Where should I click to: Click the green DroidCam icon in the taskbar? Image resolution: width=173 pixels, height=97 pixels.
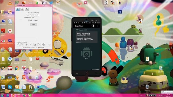[x=30, y=95]
